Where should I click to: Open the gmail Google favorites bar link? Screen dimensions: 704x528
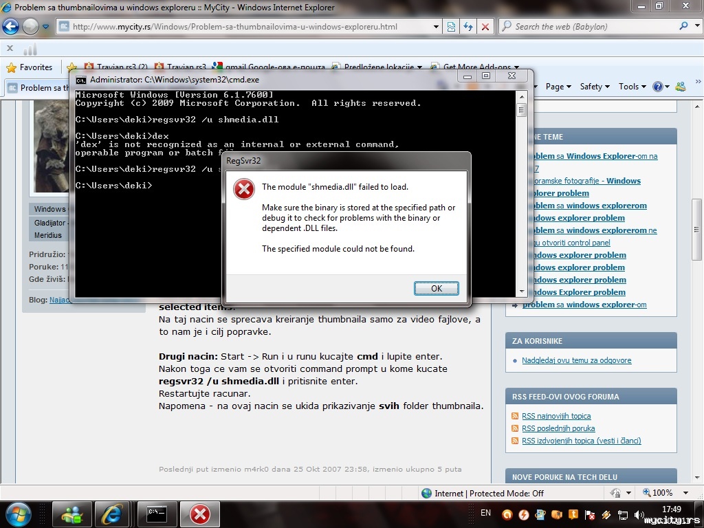pyautogui.click(x=269, y=67)
